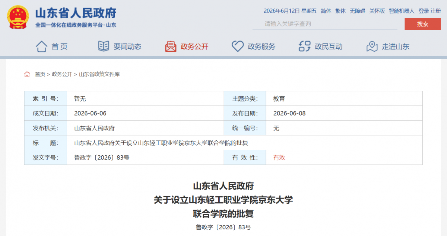This screenshot has height=236, width=447.
Task: Open 无障碍 accessibility mode
Action: [x=358, y=11]
